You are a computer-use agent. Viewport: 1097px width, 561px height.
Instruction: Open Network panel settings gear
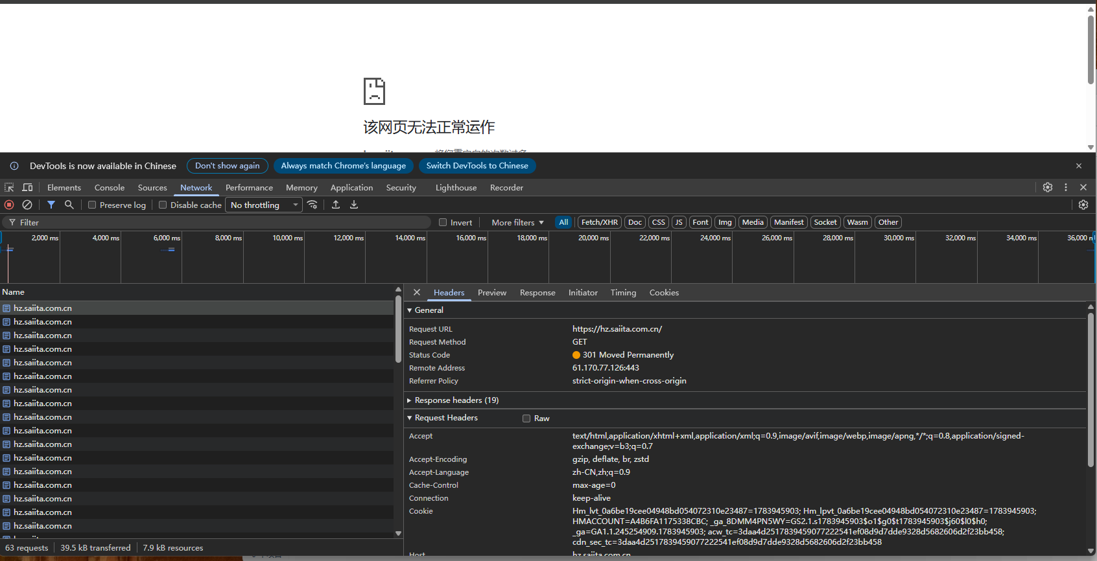1083,205
